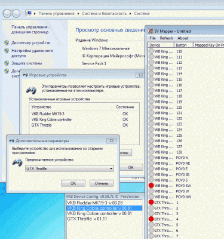Click the red indicator for GTX Throttle button 1

pyautogui.click(x=151, y=203)
